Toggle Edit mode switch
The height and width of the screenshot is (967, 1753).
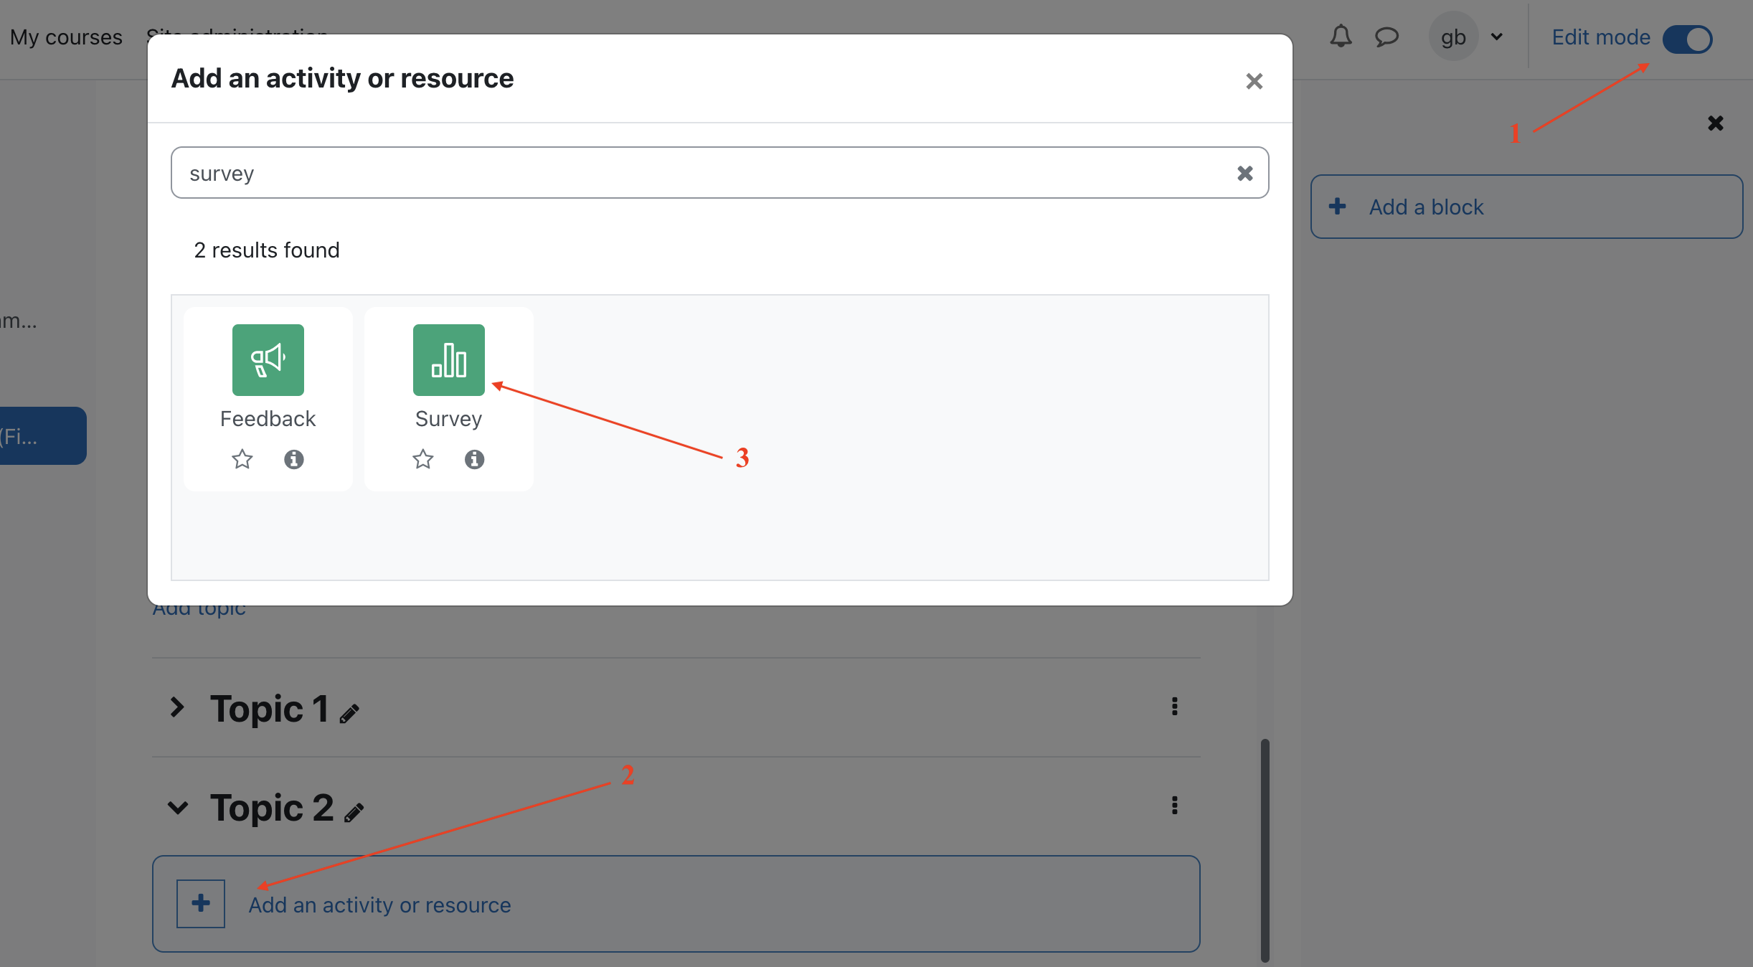click(1687, 39)
